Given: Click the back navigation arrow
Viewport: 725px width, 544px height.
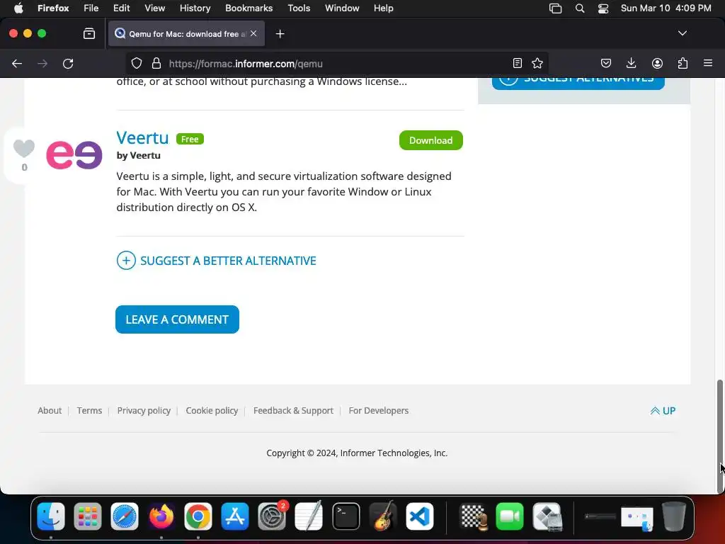Looking at the screenshot, I should click(x=17, y=64).
